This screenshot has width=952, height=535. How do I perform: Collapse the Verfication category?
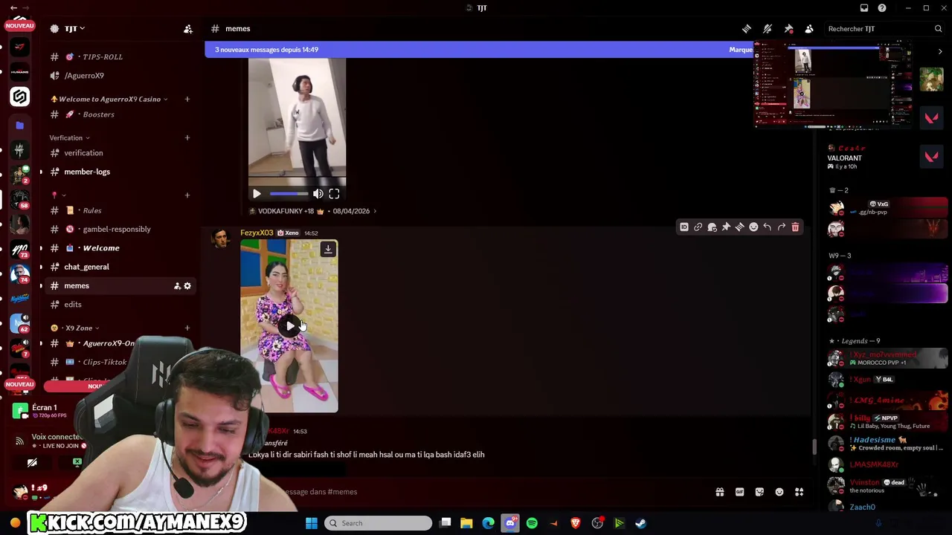click(69, 137)
